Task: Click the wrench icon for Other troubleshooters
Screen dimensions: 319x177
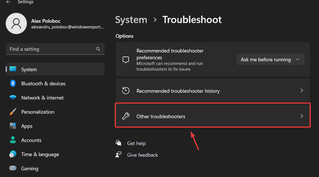Action: point(125,116)
